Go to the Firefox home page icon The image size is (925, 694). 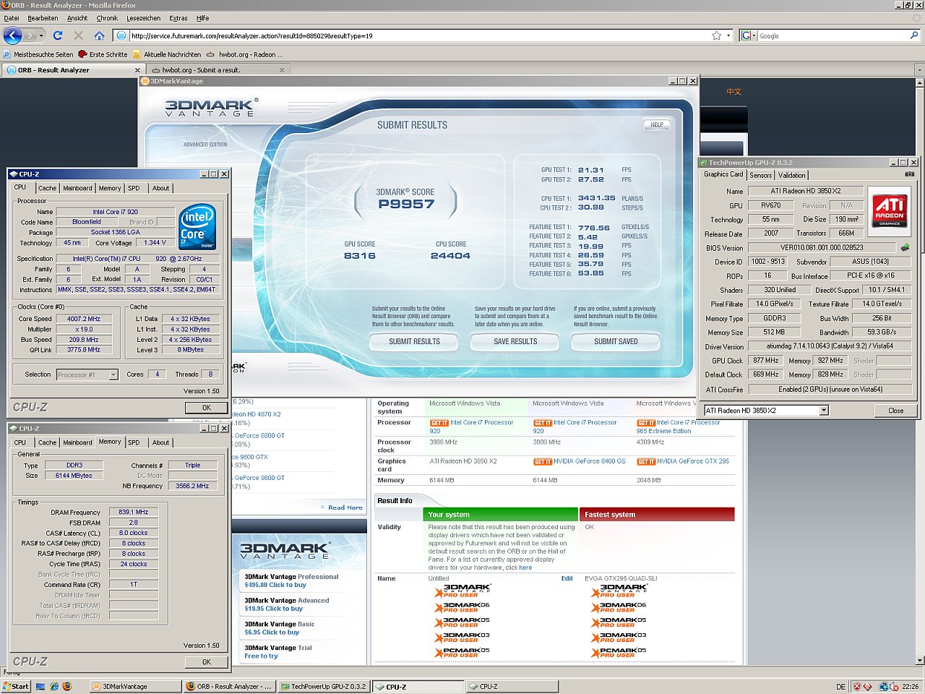pos(99,35)
